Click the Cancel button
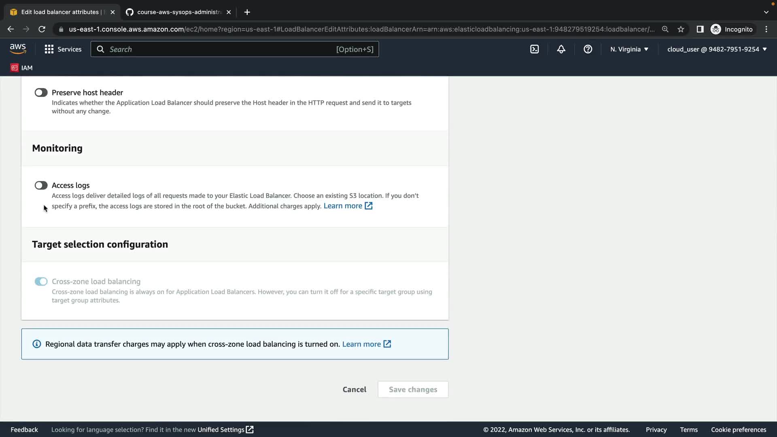 [354, 389]
